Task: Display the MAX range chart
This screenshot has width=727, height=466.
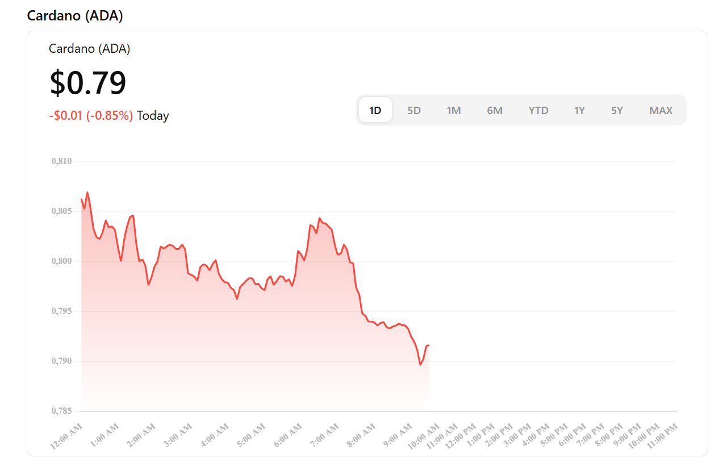Action: 661,110
